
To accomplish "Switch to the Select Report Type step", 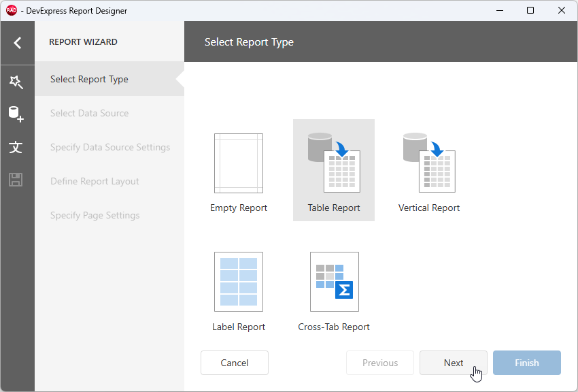I will 88,79.
